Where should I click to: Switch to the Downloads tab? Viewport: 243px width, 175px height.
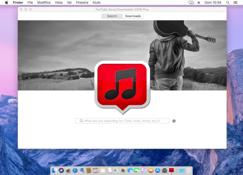[x=133, y=16]
